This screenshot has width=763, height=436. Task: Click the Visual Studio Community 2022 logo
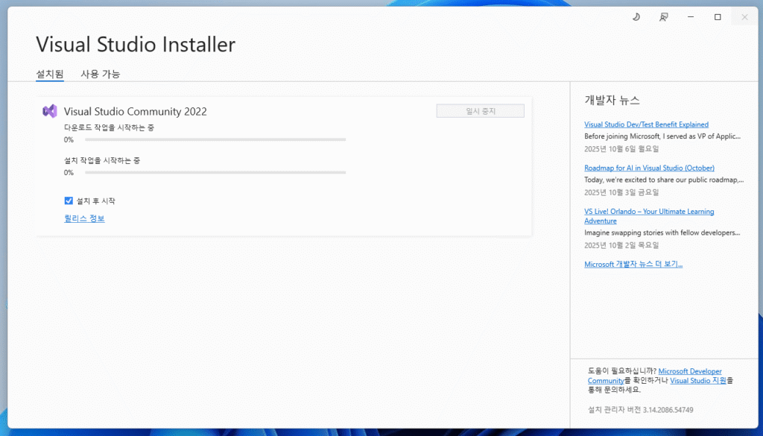(50, 111)
